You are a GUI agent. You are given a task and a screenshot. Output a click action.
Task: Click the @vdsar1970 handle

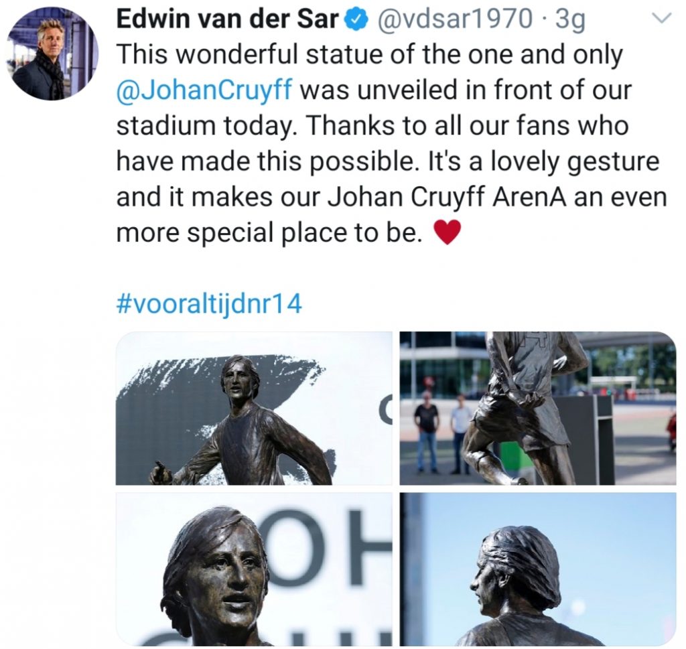coord(452,19)
